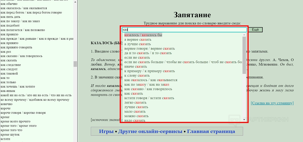Screen dimensions: 303x142
Task: Click "как-никак" in the left list
Action: point(8,91)
